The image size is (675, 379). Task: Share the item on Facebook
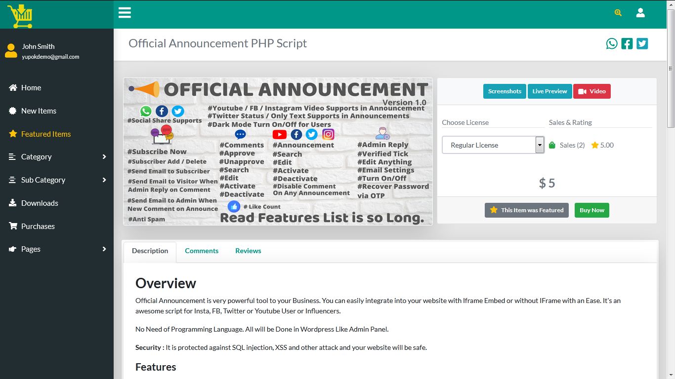click(627, 43)
